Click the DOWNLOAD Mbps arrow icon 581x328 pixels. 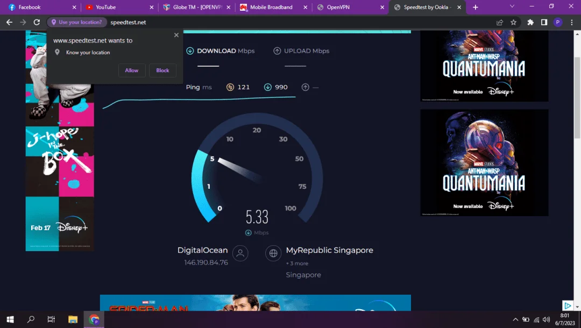[190, 51]
